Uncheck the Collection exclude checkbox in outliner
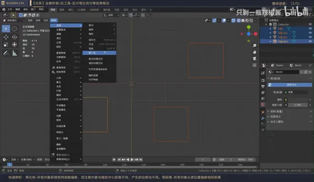The width and height of the screenshot is (314, 182). point(271,24)
